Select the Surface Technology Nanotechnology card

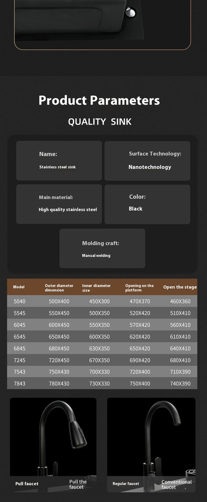tap(147, 160)
